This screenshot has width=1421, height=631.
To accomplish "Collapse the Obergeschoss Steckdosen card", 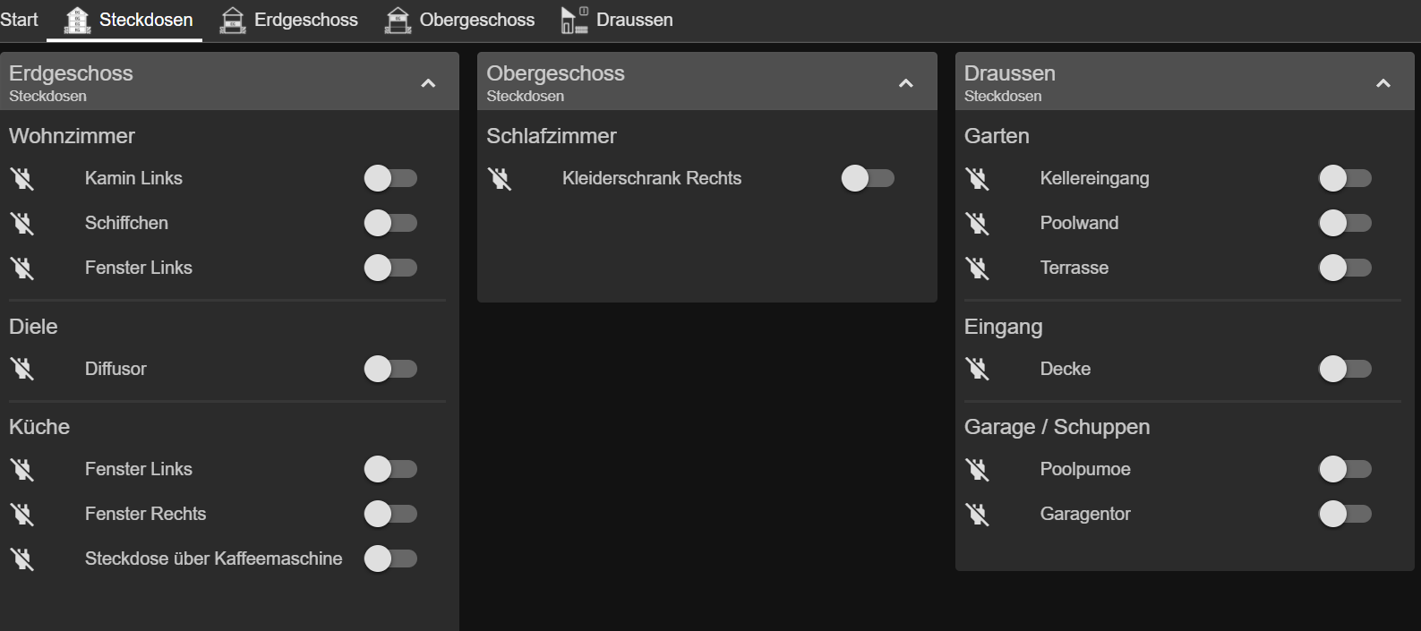I will tap(906, 83).
